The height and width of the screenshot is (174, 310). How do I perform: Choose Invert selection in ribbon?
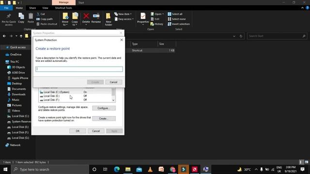coord(179,24)
